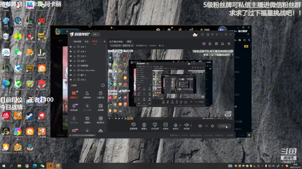
Task: Open the 弹幕秀 danmaku show tool
Action: point(87,120)
